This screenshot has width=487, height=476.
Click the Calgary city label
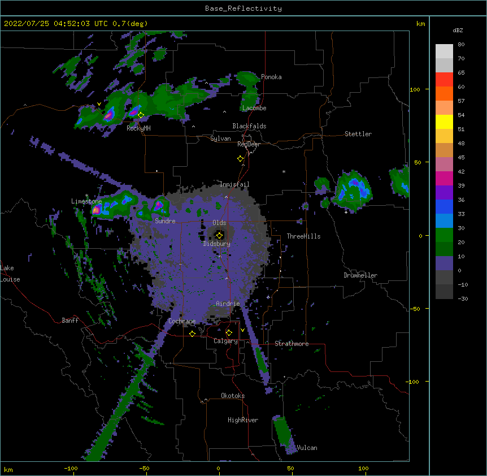click(x=226, y=341)
